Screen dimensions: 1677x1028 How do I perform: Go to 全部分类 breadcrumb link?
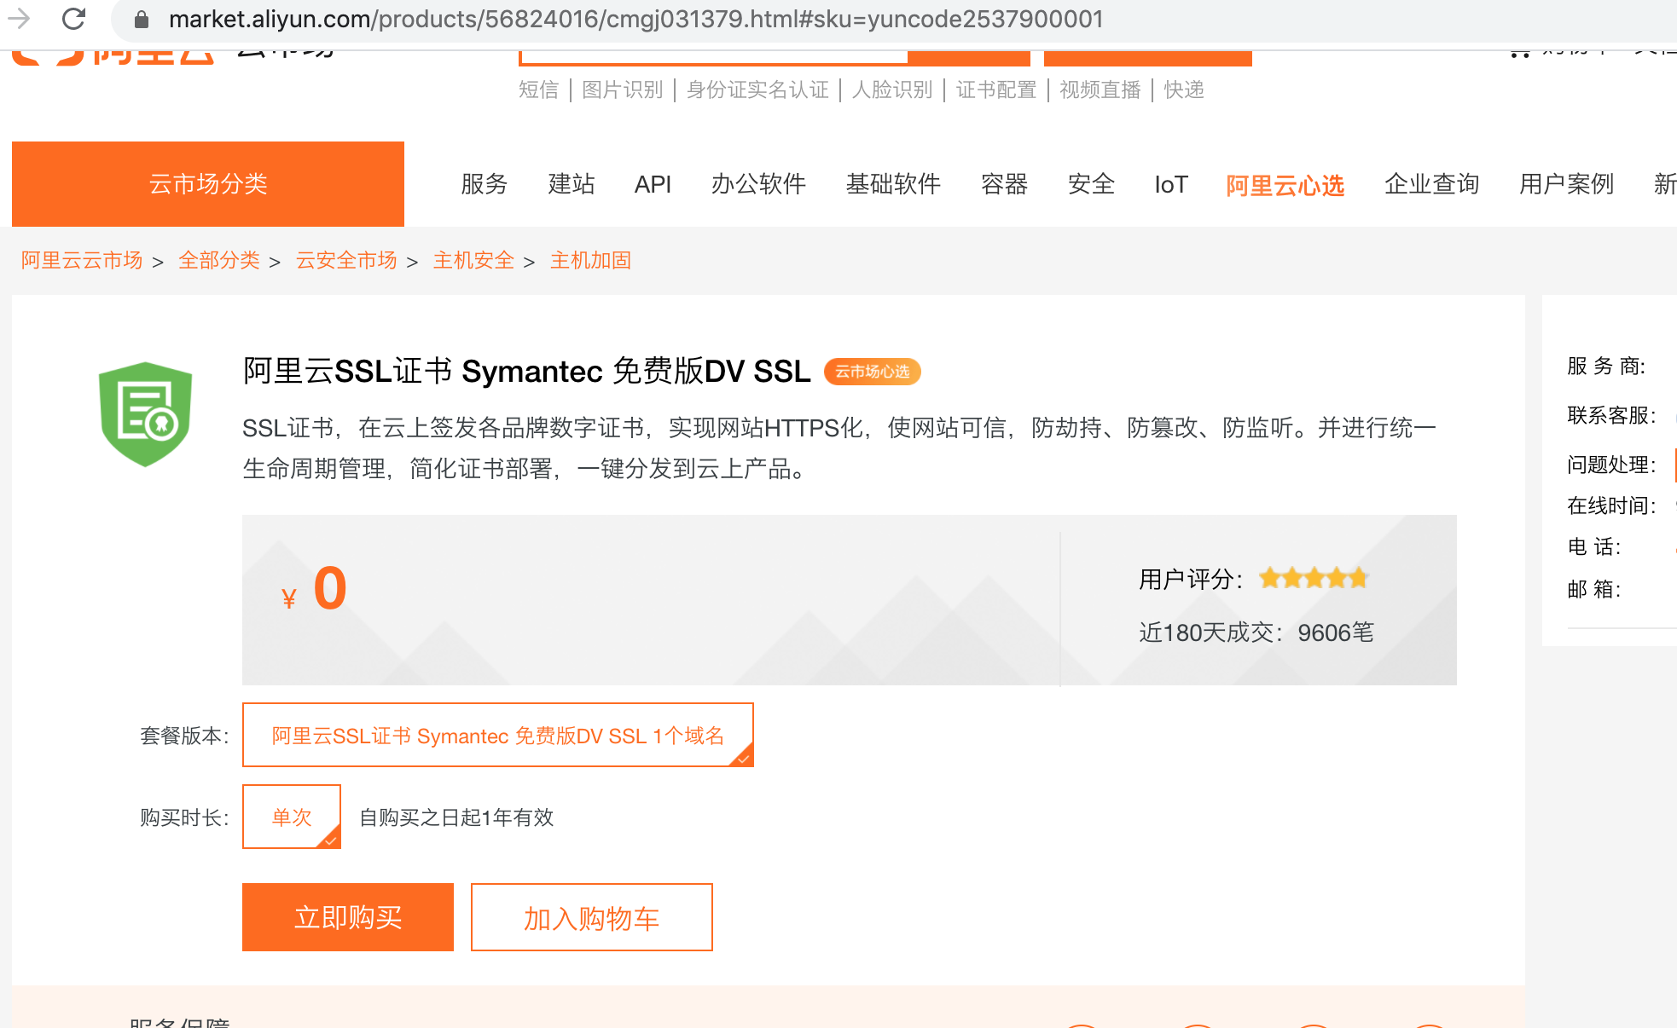(219, 260)
